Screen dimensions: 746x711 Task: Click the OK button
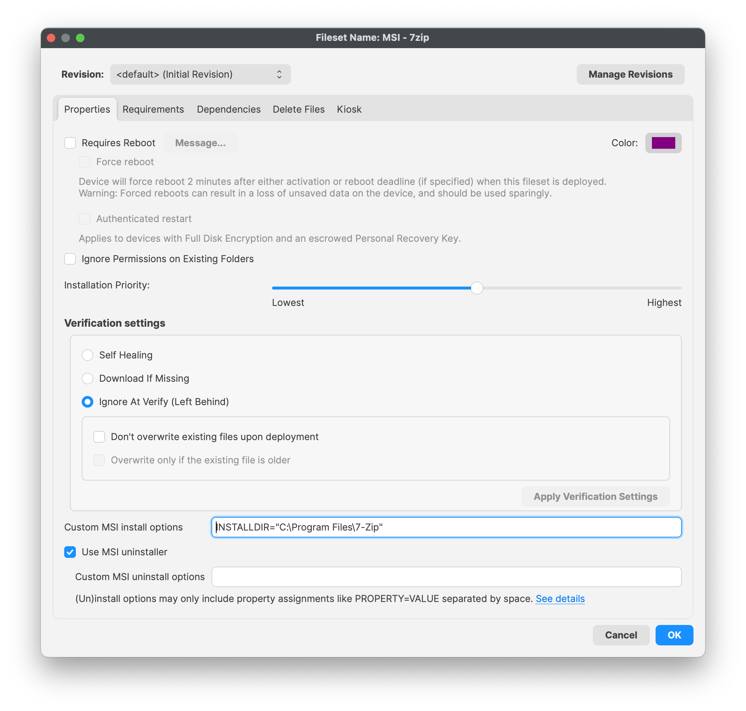(673, 635)
